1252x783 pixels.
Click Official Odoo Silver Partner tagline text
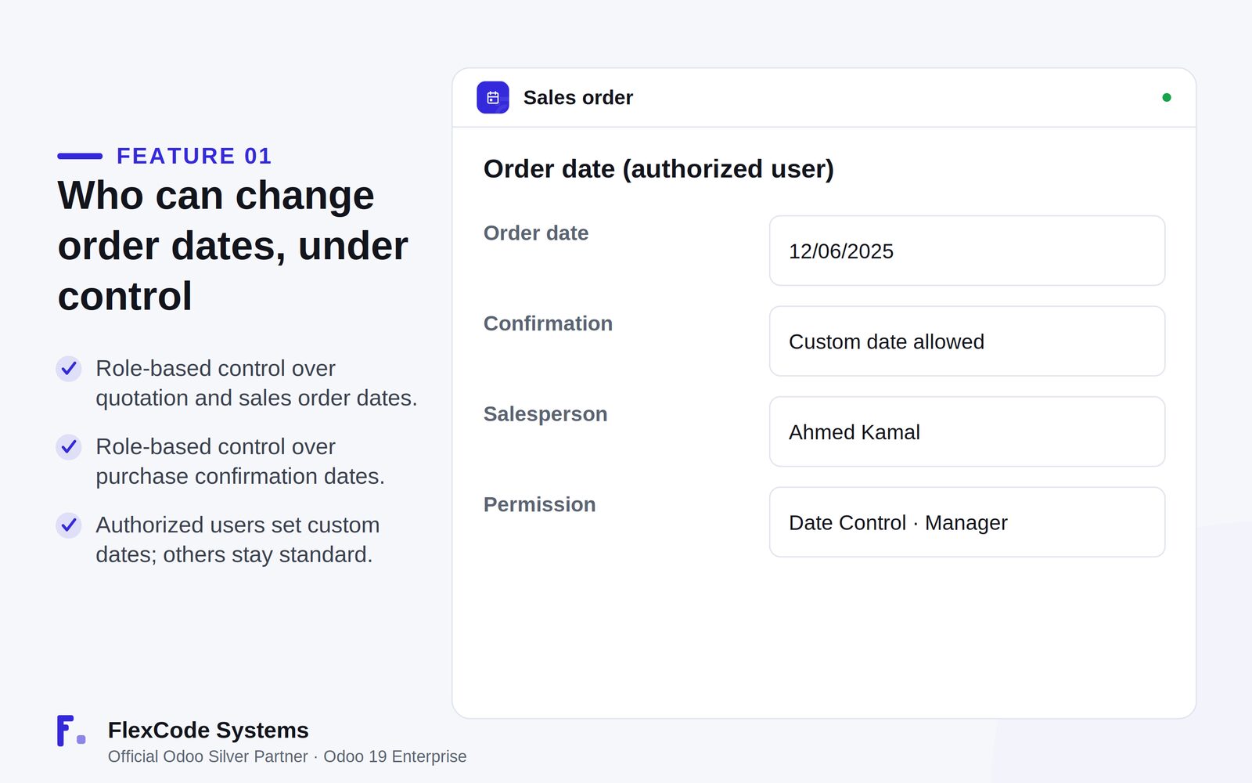(x=287, y=756)
